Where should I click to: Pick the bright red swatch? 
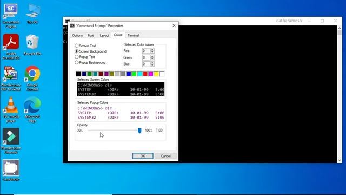click(145, 74)
